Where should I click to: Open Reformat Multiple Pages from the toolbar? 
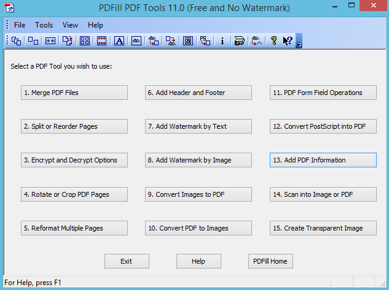point(85,41)
